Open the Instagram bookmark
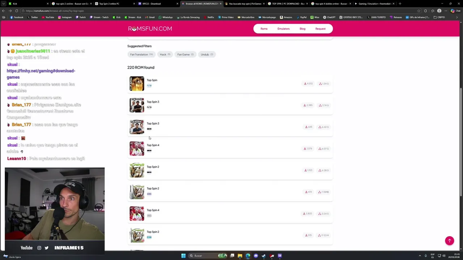Viewport: 463px width, 260px height. pos(64,17)
